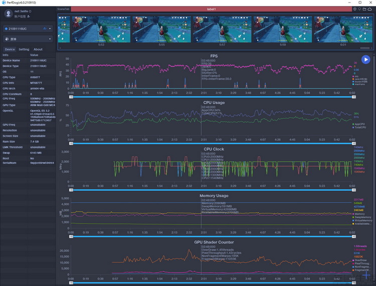This screenshot has height=286, width=376.
Task: Click the USB connection icon in device selector
Action: 45,29
